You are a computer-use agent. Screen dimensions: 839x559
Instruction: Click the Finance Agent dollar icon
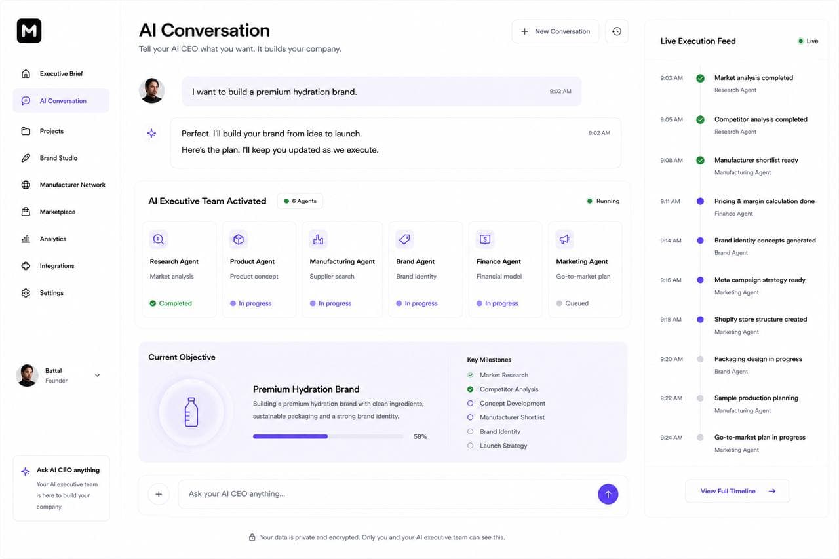point(485,239)
